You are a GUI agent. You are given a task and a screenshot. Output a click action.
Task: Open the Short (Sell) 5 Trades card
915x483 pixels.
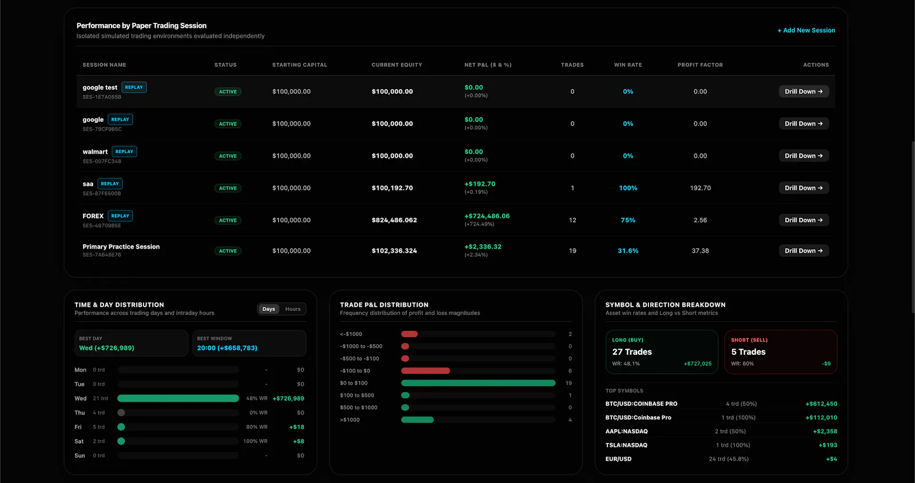pos(781,352)
